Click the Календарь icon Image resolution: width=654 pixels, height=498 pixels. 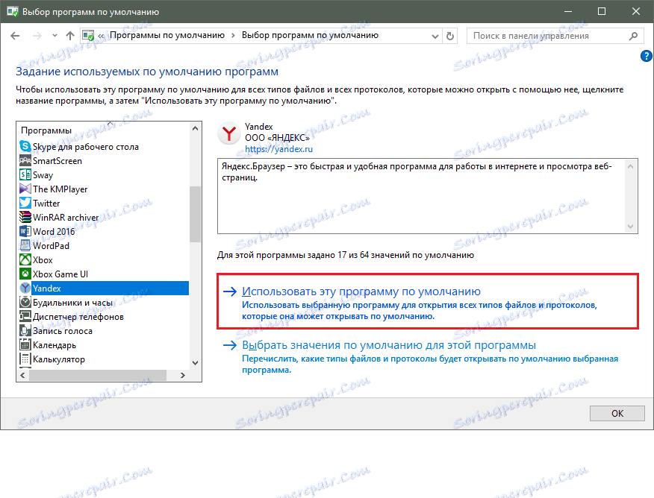pyautogui.click(x=25, y=344)
